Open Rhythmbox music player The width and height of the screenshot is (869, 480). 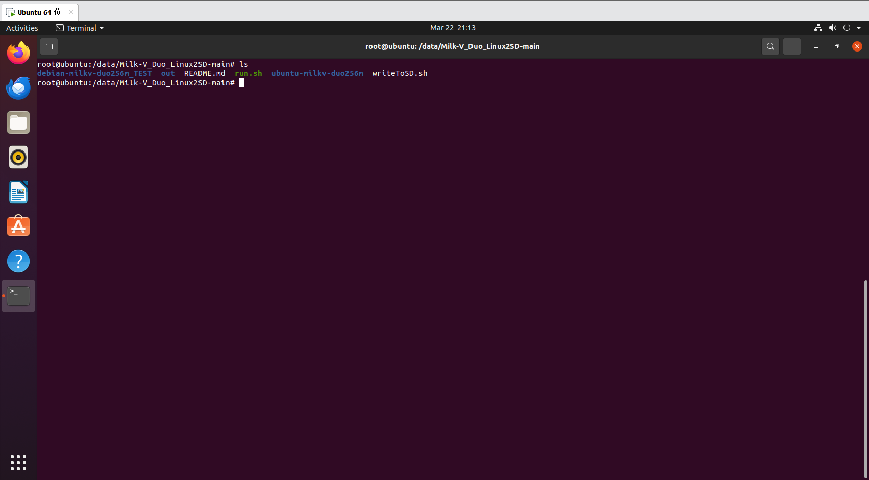point(18,157)
